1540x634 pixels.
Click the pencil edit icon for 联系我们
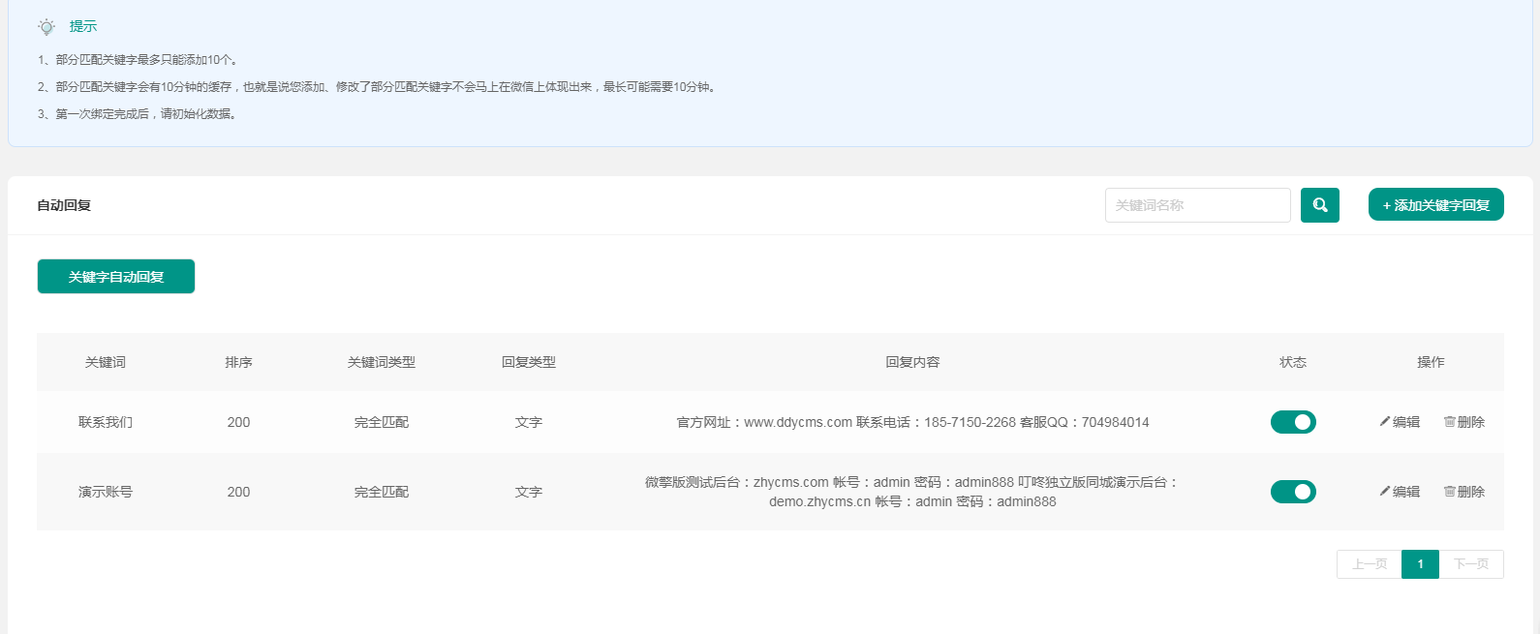pyautogui.click(x=1385, y=422)
